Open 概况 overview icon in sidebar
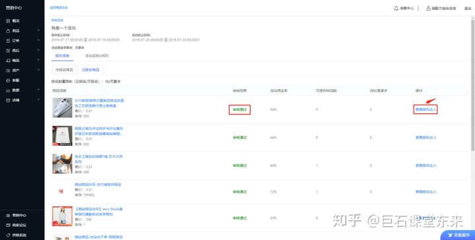The image size is (475, 240). click(x=8, y=21)
